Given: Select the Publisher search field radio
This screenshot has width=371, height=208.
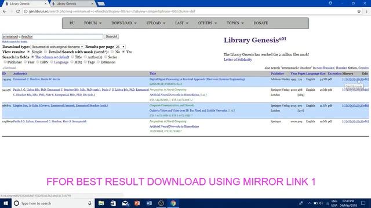Looking at the screenshot, I should tap(5, 62).
